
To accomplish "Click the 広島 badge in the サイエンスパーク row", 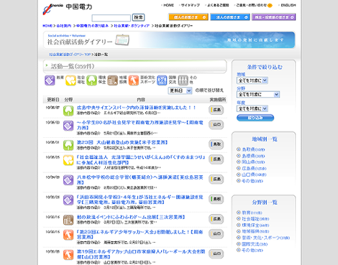I will point(216,110).
